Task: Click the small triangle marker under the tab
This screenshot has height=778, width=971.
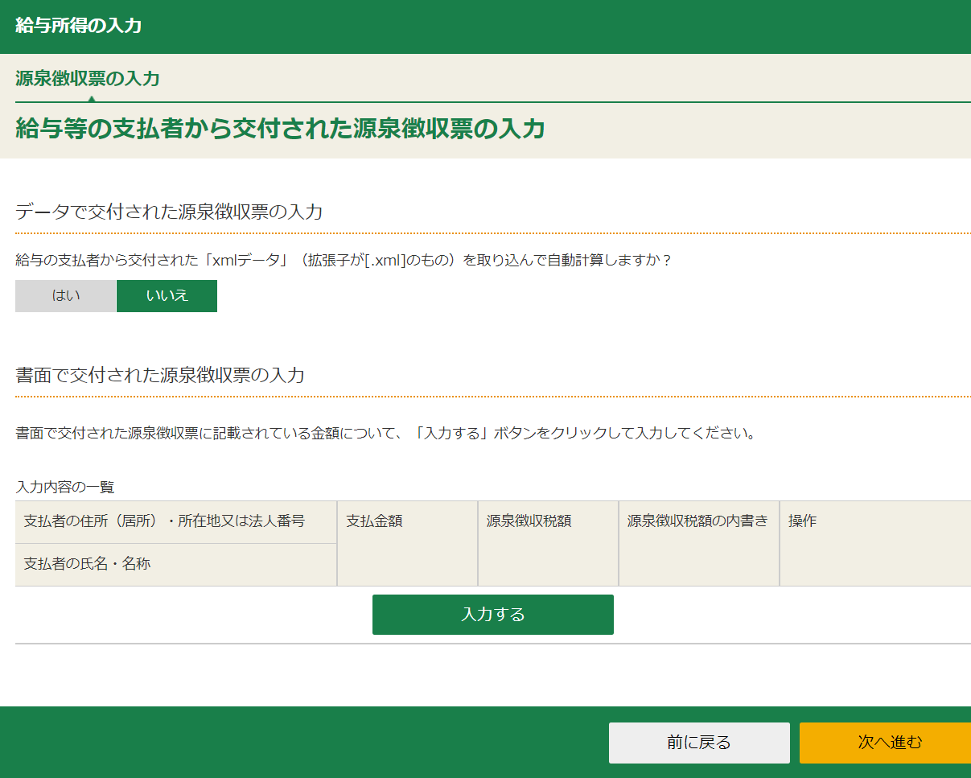Action: (92, 99)
